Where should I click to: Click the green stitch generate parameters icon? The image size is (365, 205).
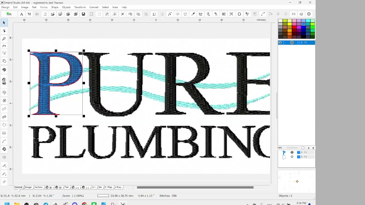click(9, 14)
